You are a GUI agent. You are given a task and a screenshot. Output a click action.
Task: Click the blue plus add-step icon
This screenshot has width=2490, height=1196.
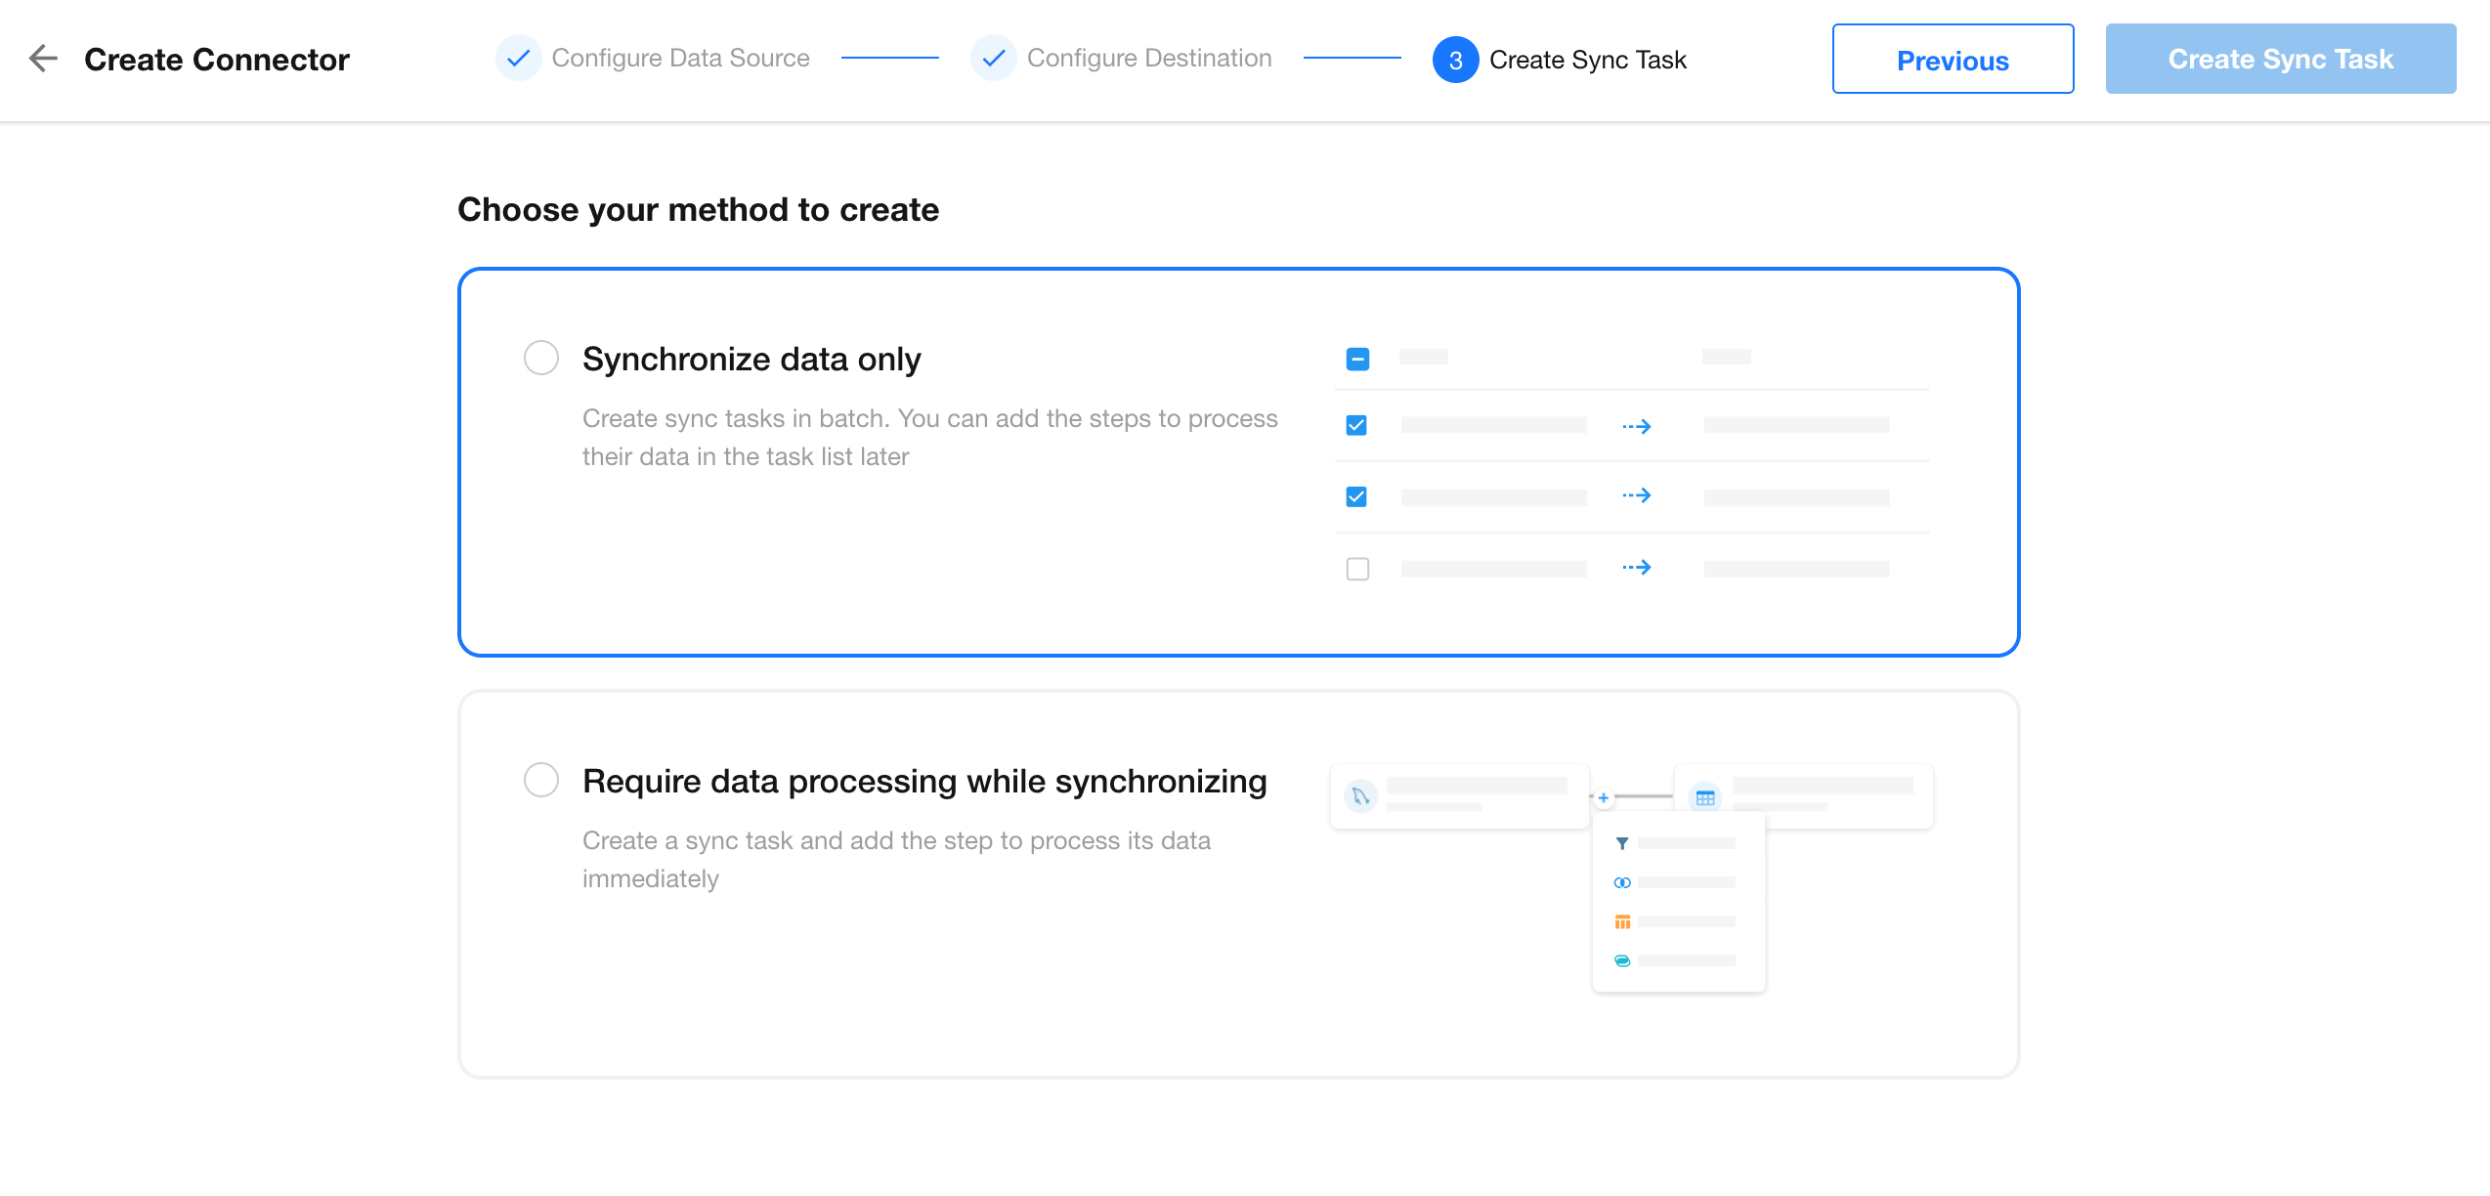(1604, 797)
